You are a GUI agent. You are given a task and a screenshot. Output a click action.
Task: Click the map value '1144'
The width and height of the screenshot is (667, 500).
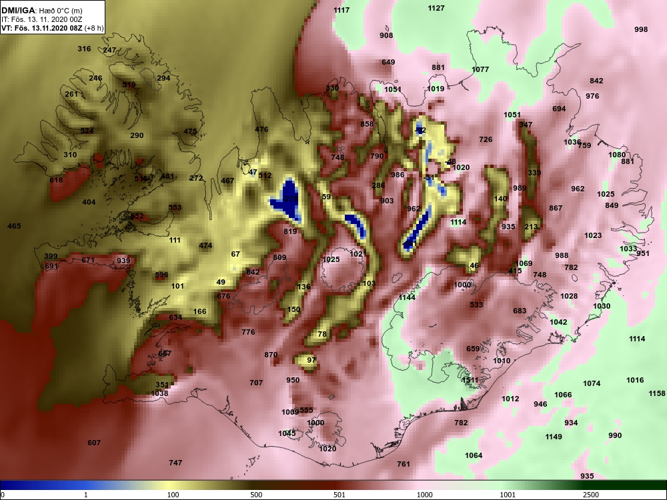[x=407, y=297]
